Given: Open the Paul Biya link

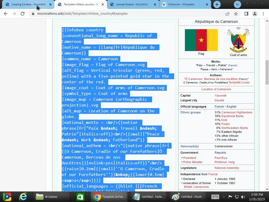Looking at the screenshot, I should [221, 158].
